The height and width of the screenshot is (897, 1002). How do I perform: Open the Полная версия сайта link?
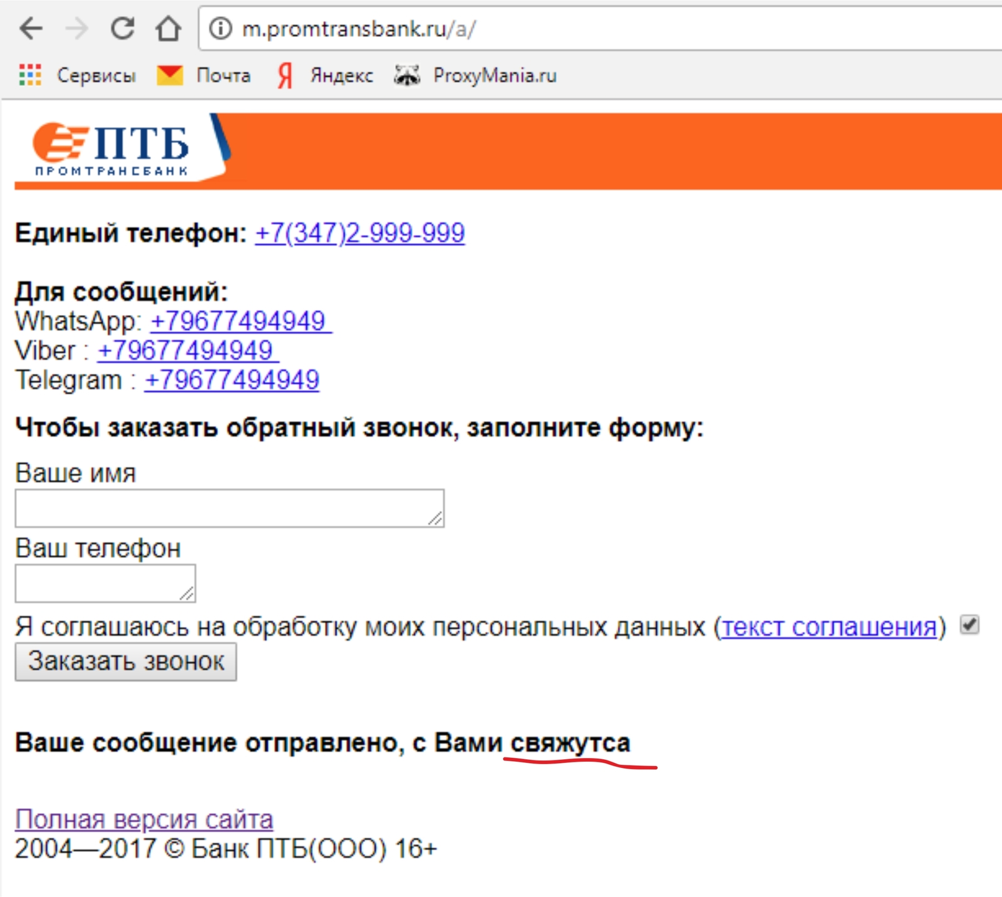click(144, 819)
